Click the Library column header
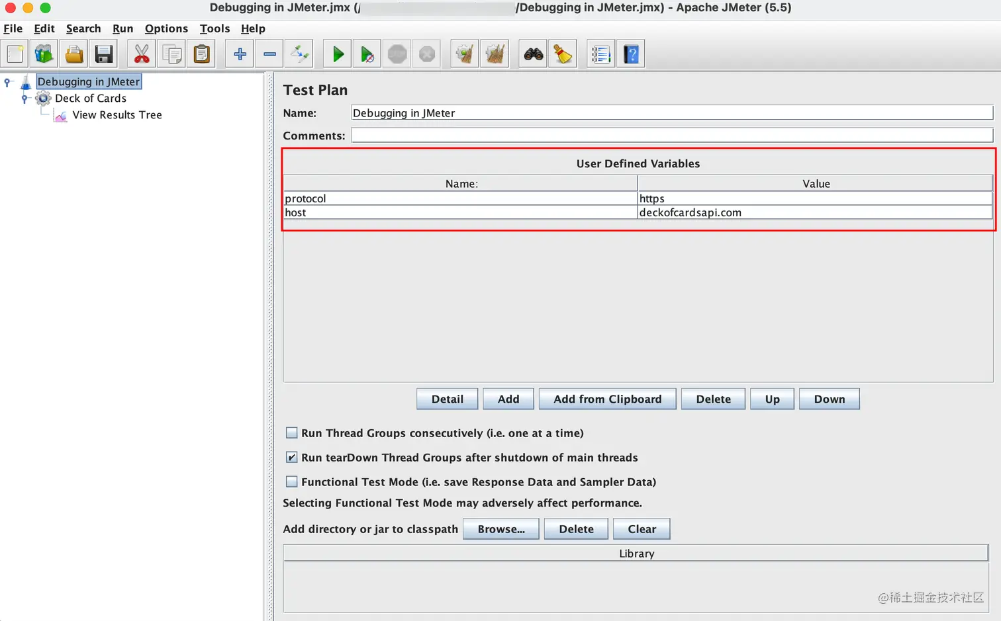The height and width of the screenshot is (621, 1001). (636, 554)
